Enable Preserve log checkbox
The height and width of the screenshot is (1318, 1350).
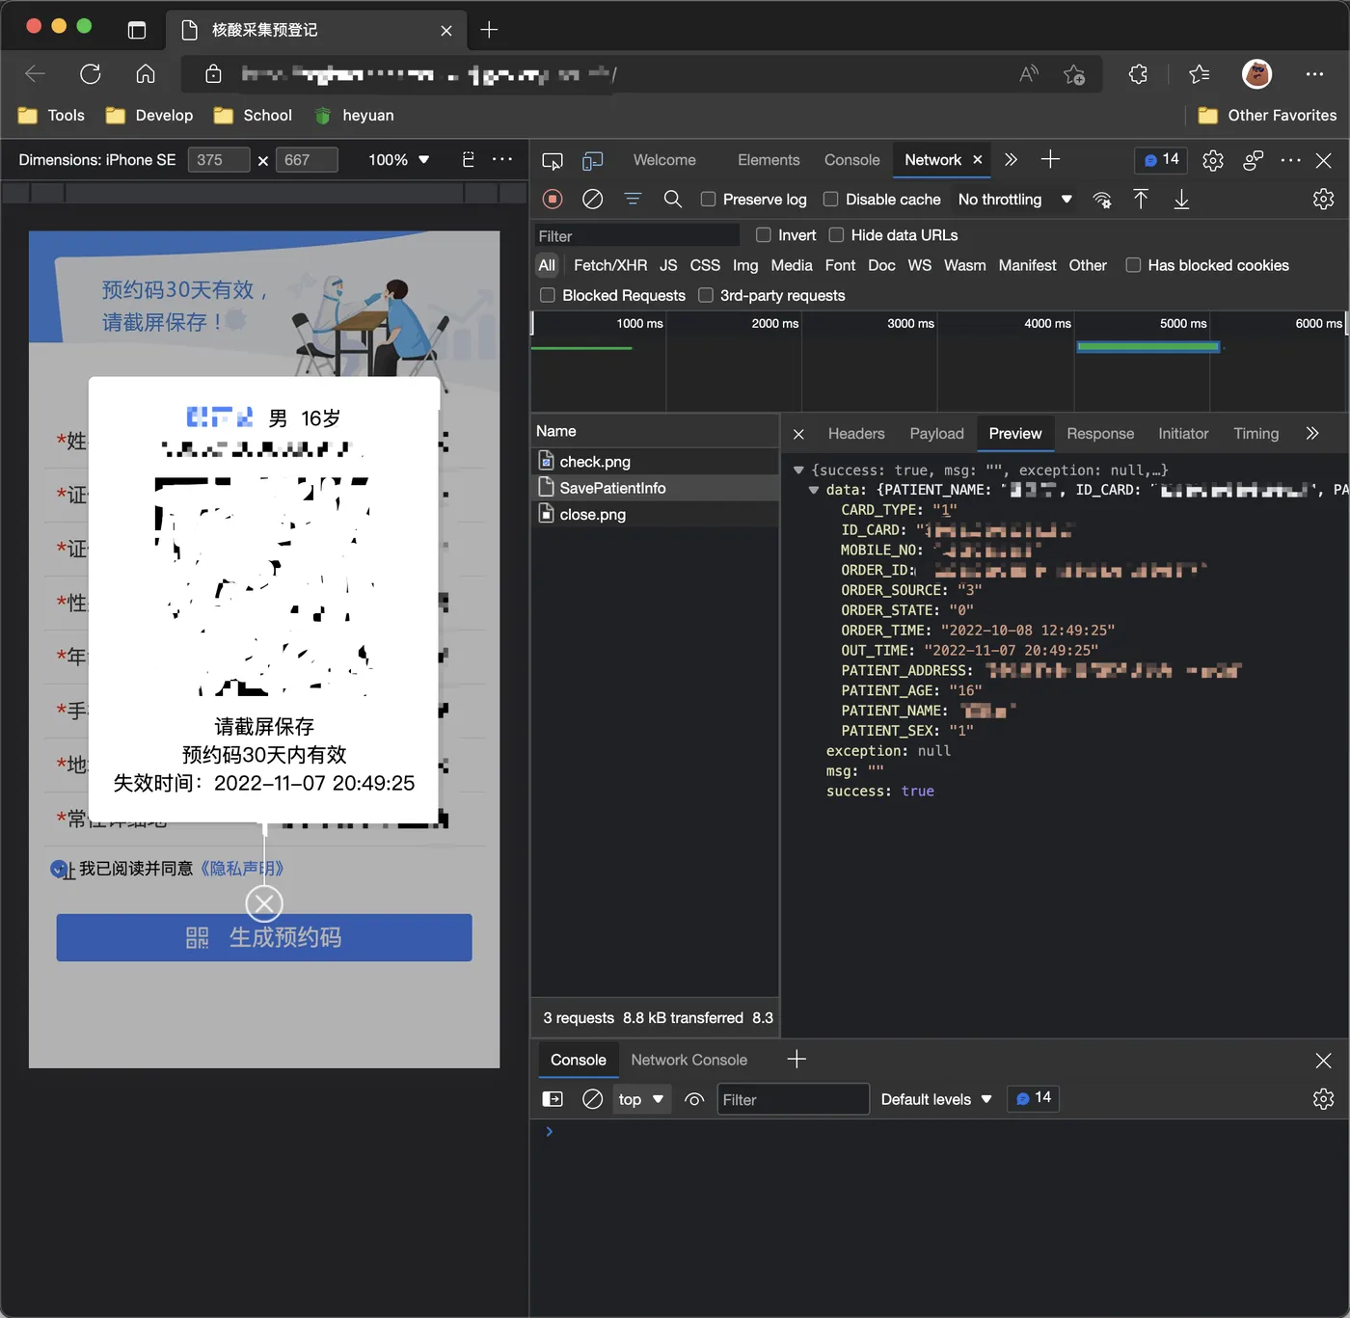coord(708,199)
